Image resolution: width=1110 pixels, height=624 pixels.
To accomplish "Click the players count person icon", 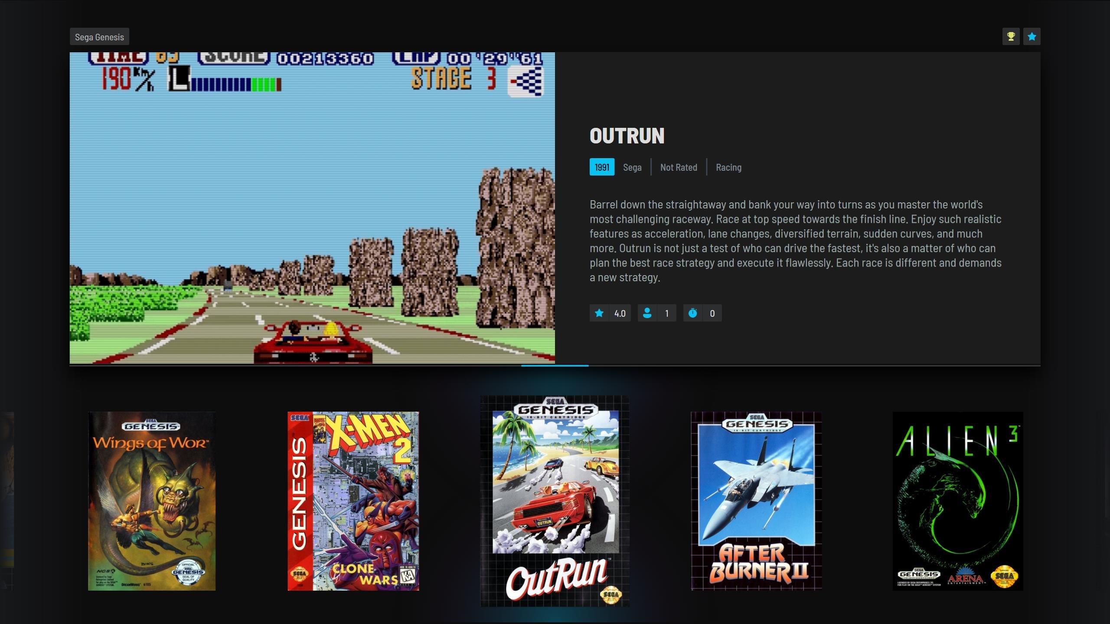I will [647, 313].
